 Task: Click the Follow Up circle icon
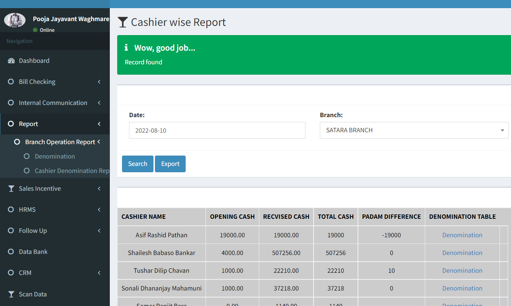pyautogui.click(x=11, y=231)
